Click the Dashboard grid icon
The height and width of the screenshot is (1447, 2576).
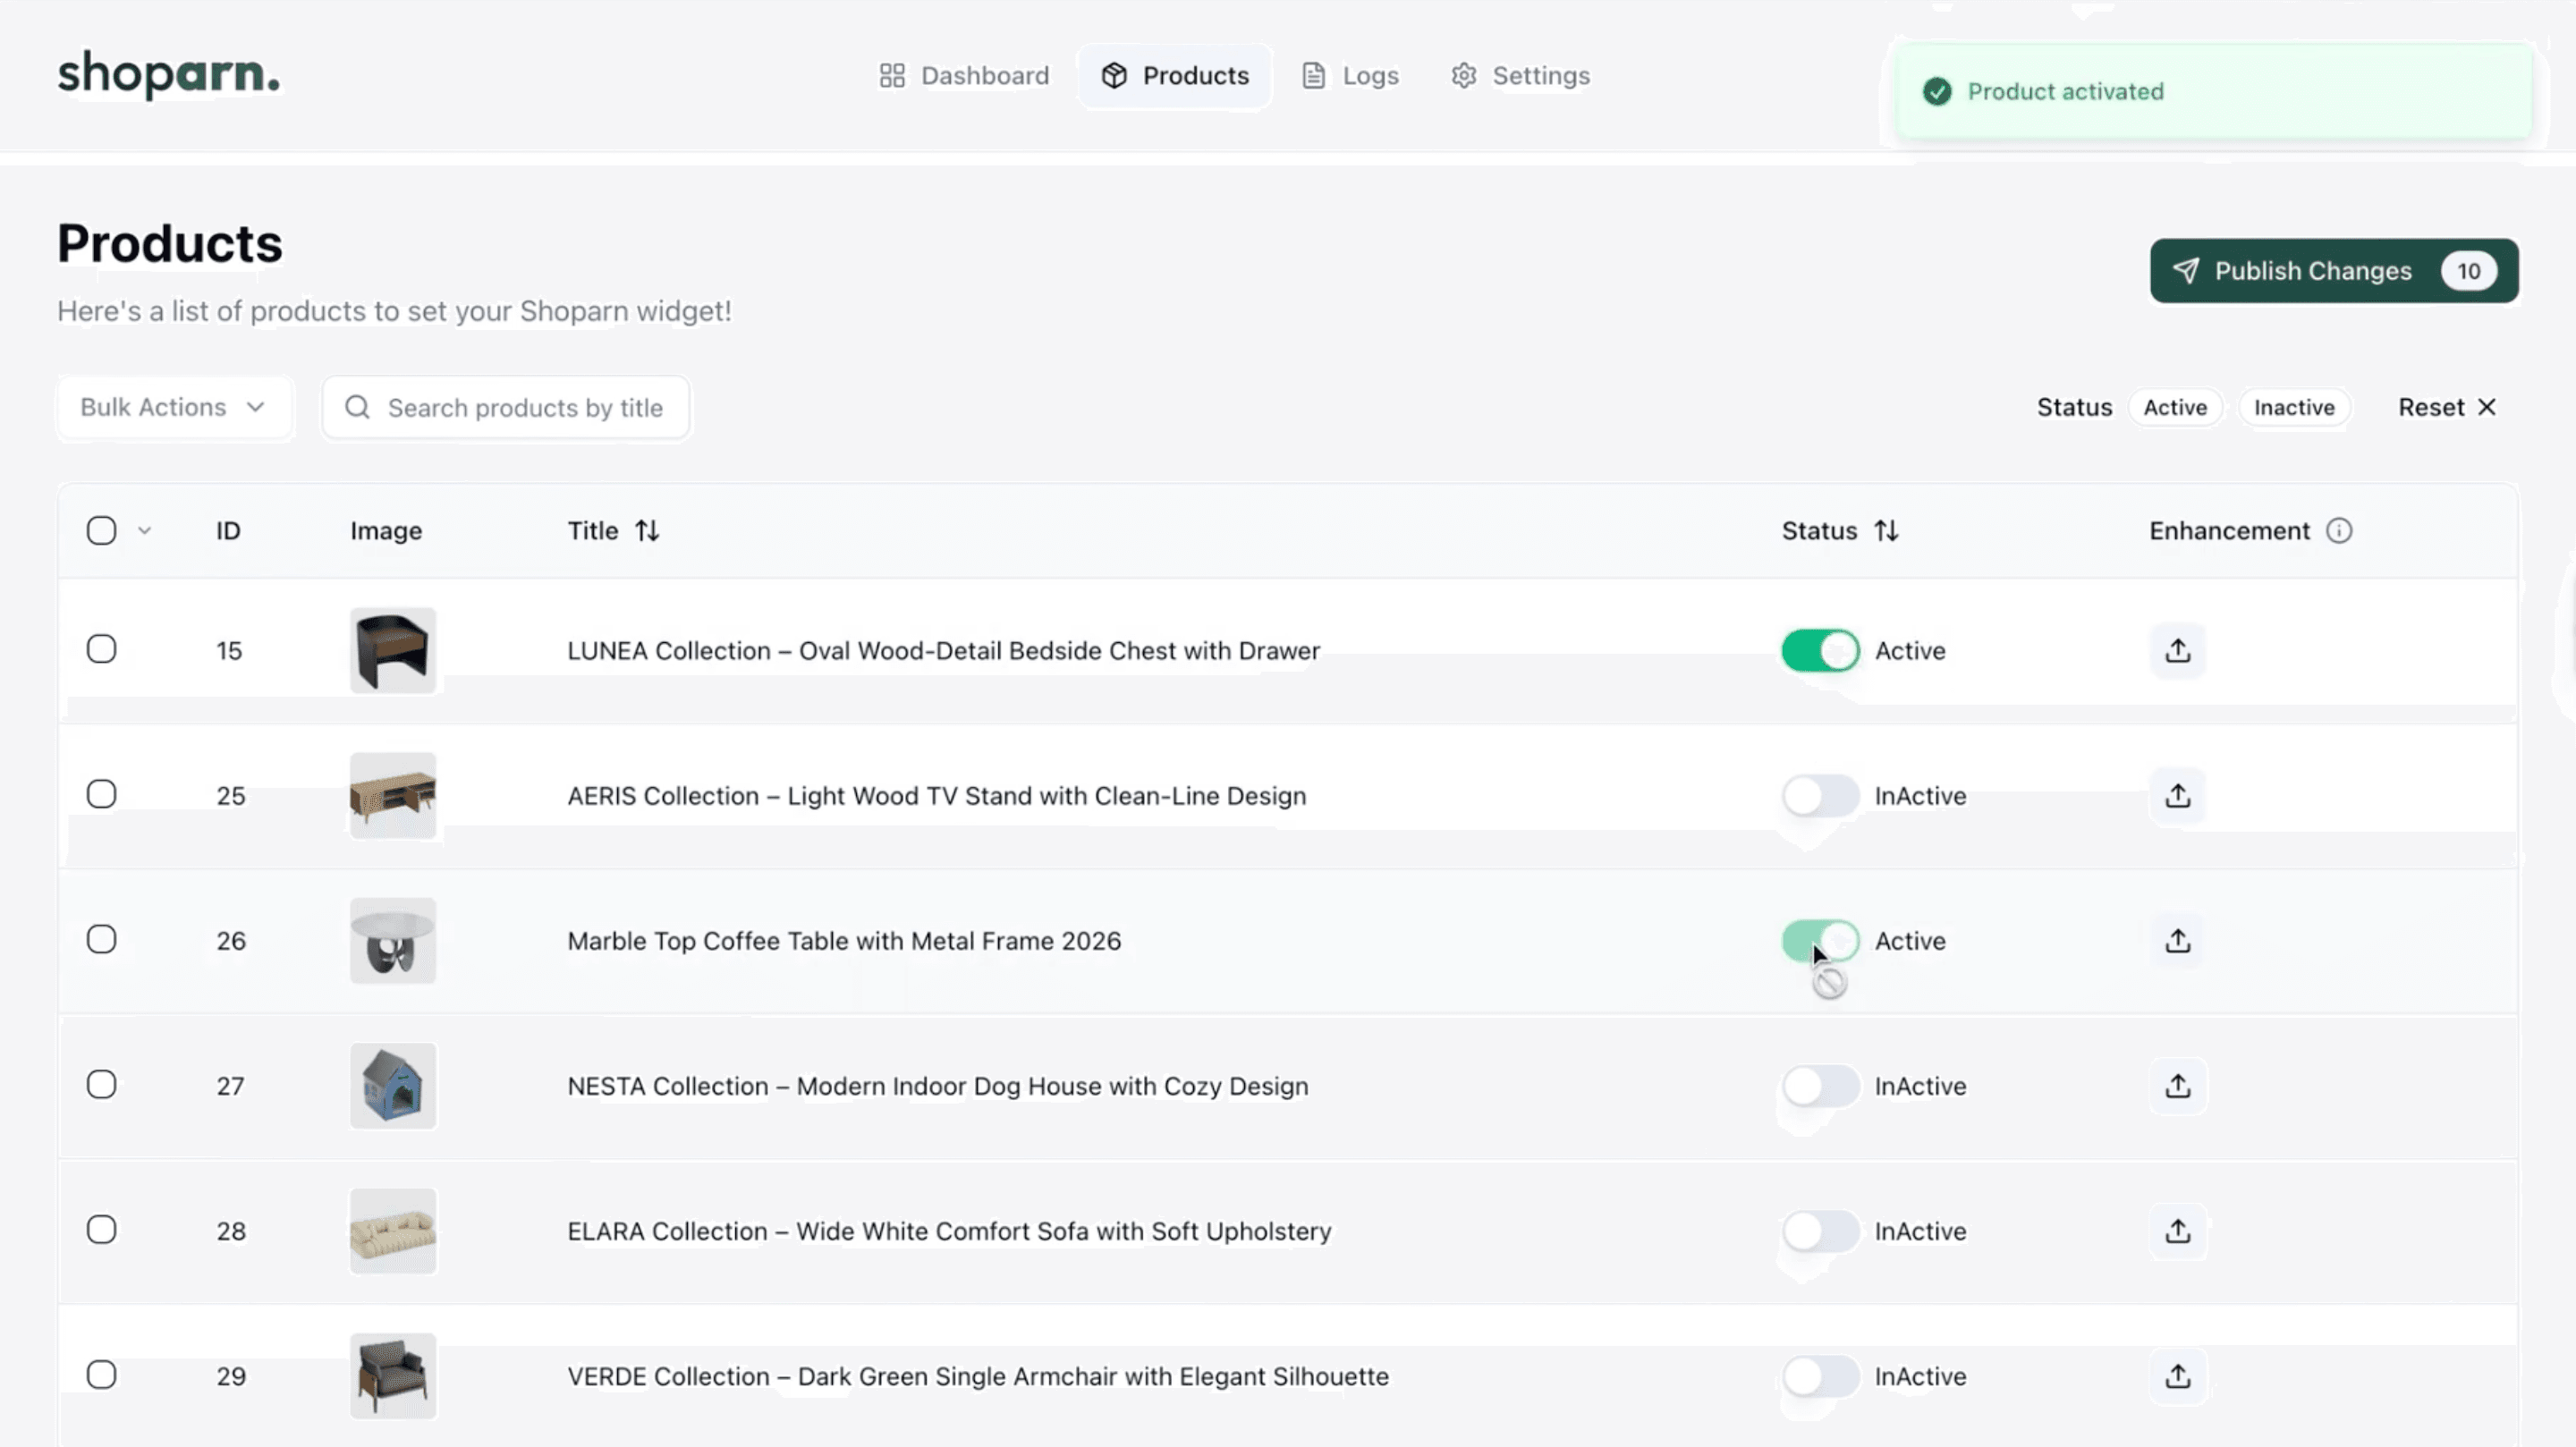tap(891, 75)
